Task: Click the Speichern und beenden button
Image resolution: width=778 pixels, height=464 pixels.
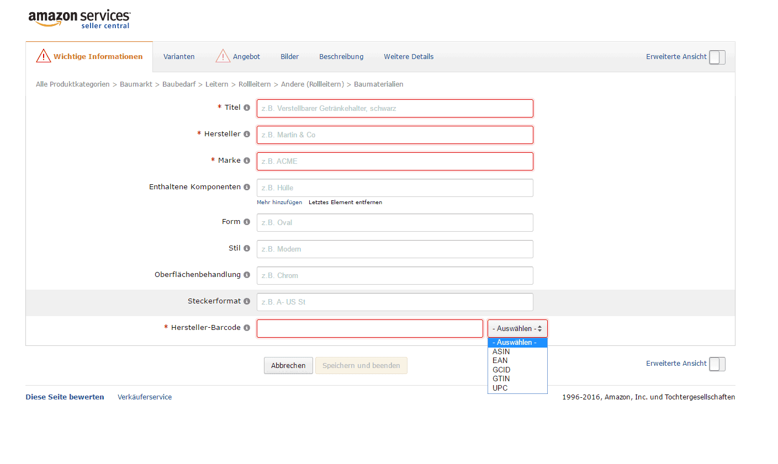Action: coord(361,365)
